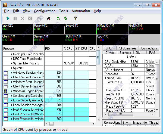The width and height of the screenshot is (163, 134).
Task: Click the yellow question mark Help icon
Action: (75, 18)
